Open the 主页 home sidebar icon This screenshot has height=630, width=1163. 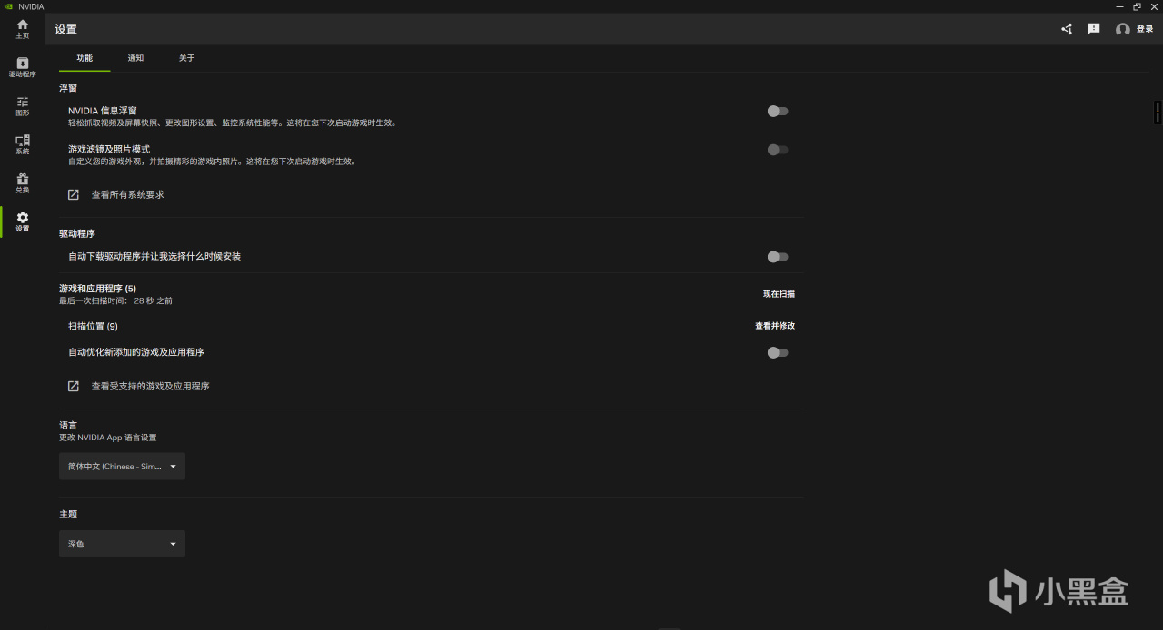click(x=23, y=29)
